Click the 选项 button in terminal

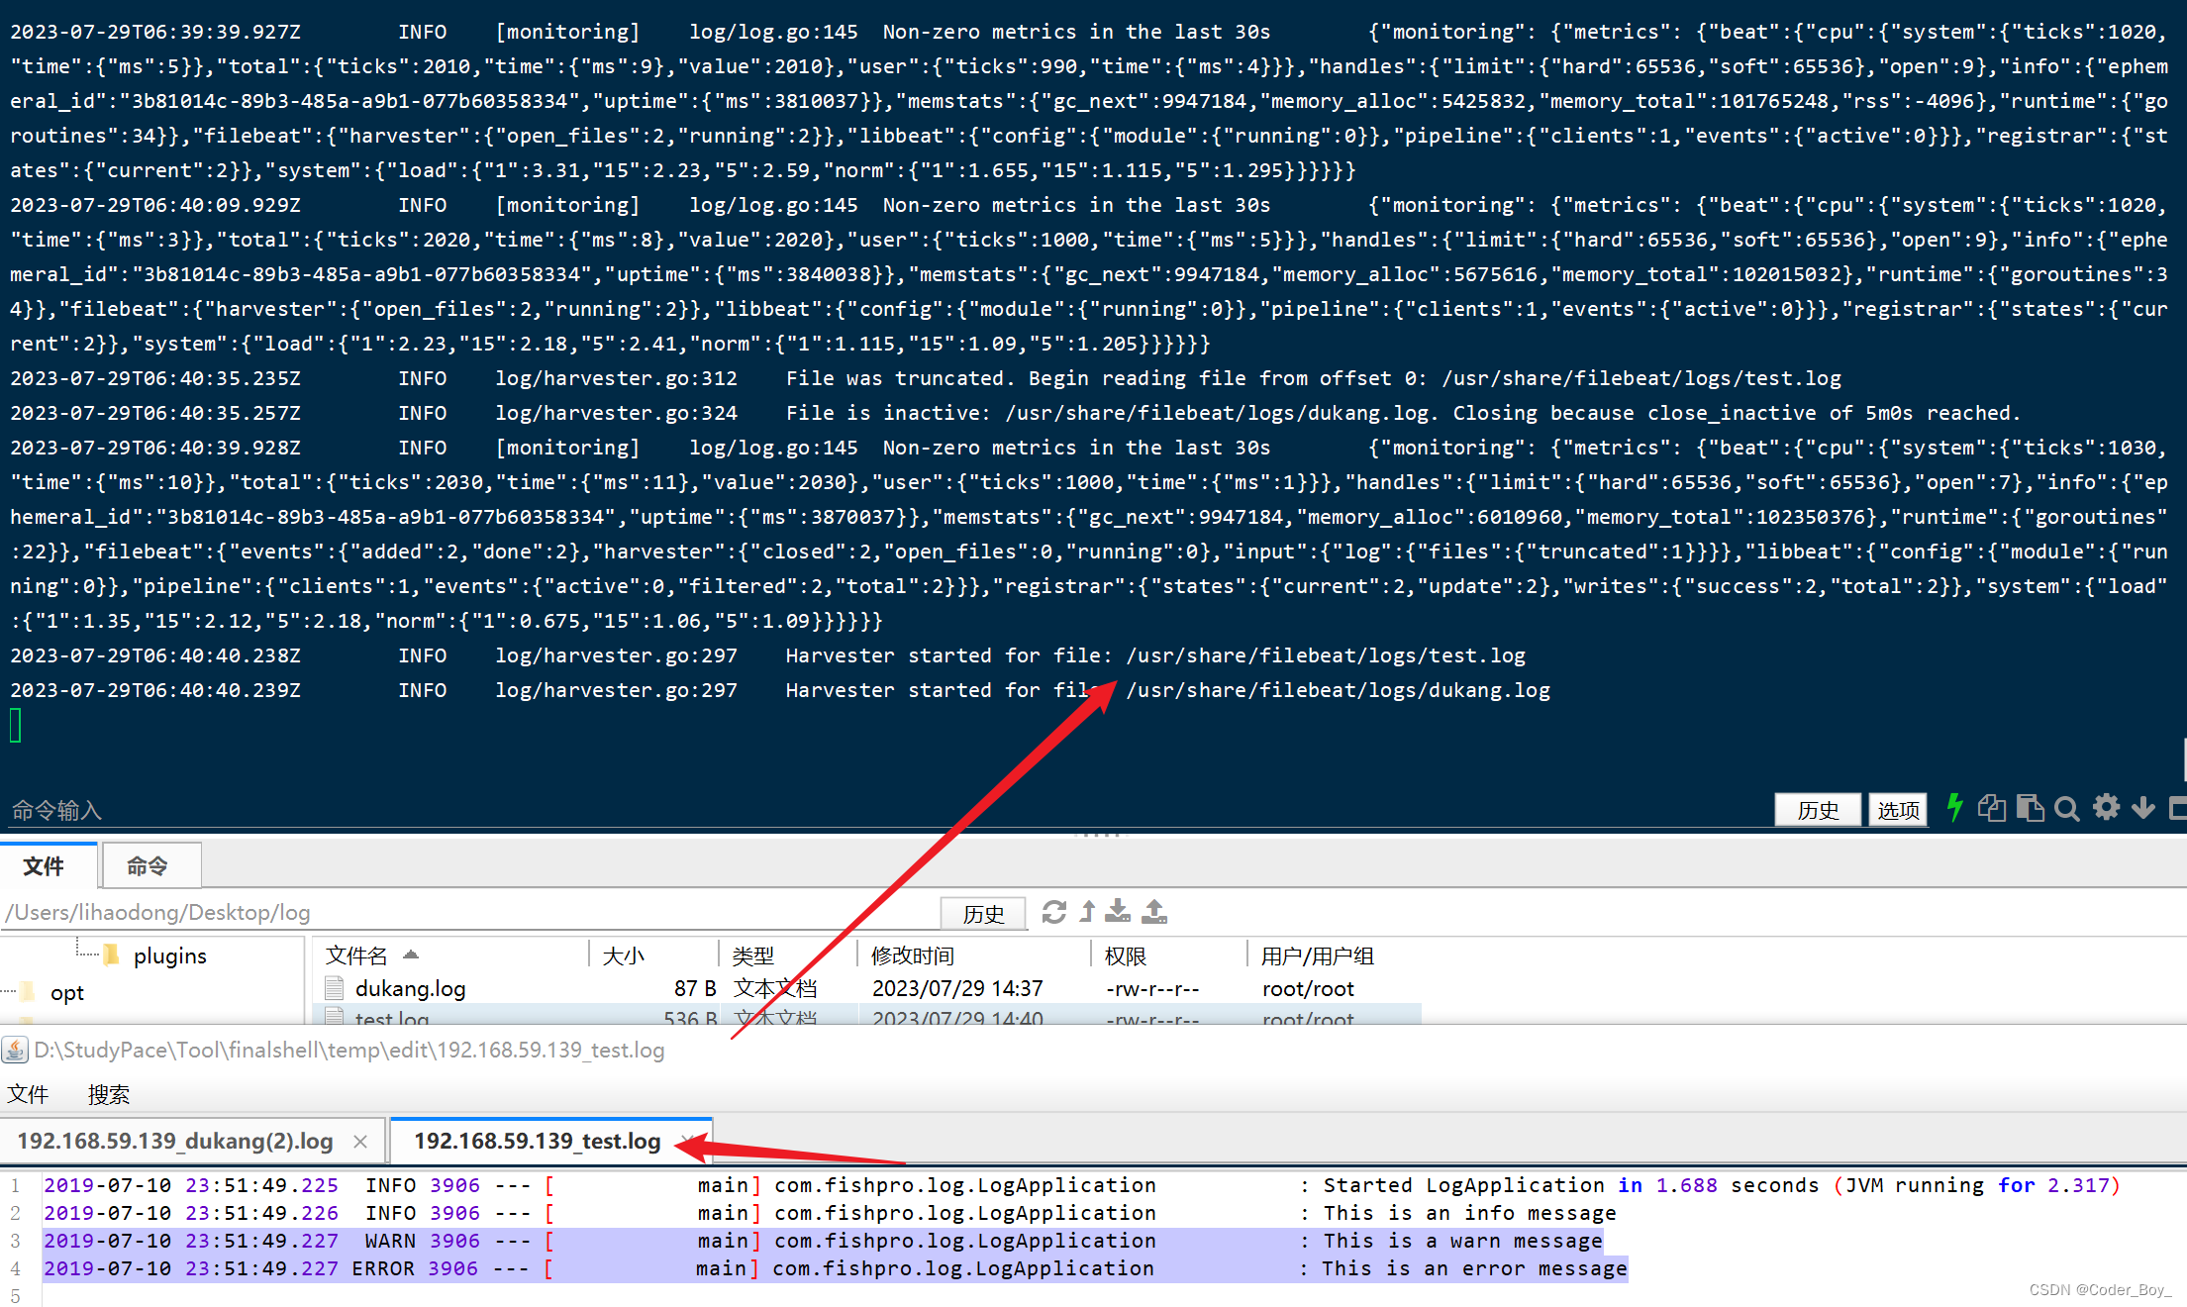[x=1898, y=810]
